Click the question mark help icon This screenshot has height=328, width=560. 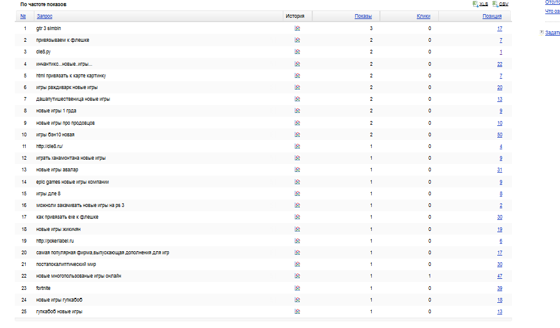tap(541, 32)
